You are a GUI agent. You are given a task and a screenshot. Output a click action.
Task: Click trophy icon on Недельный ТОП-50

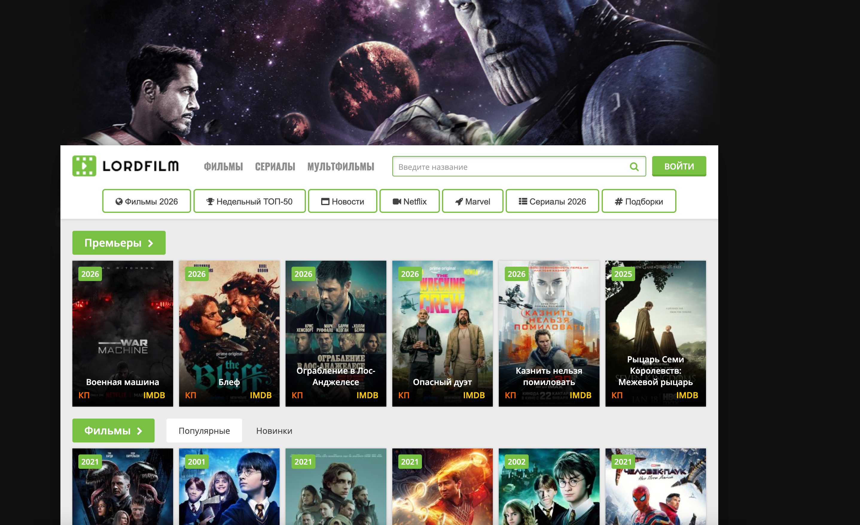tap(210, 202)
